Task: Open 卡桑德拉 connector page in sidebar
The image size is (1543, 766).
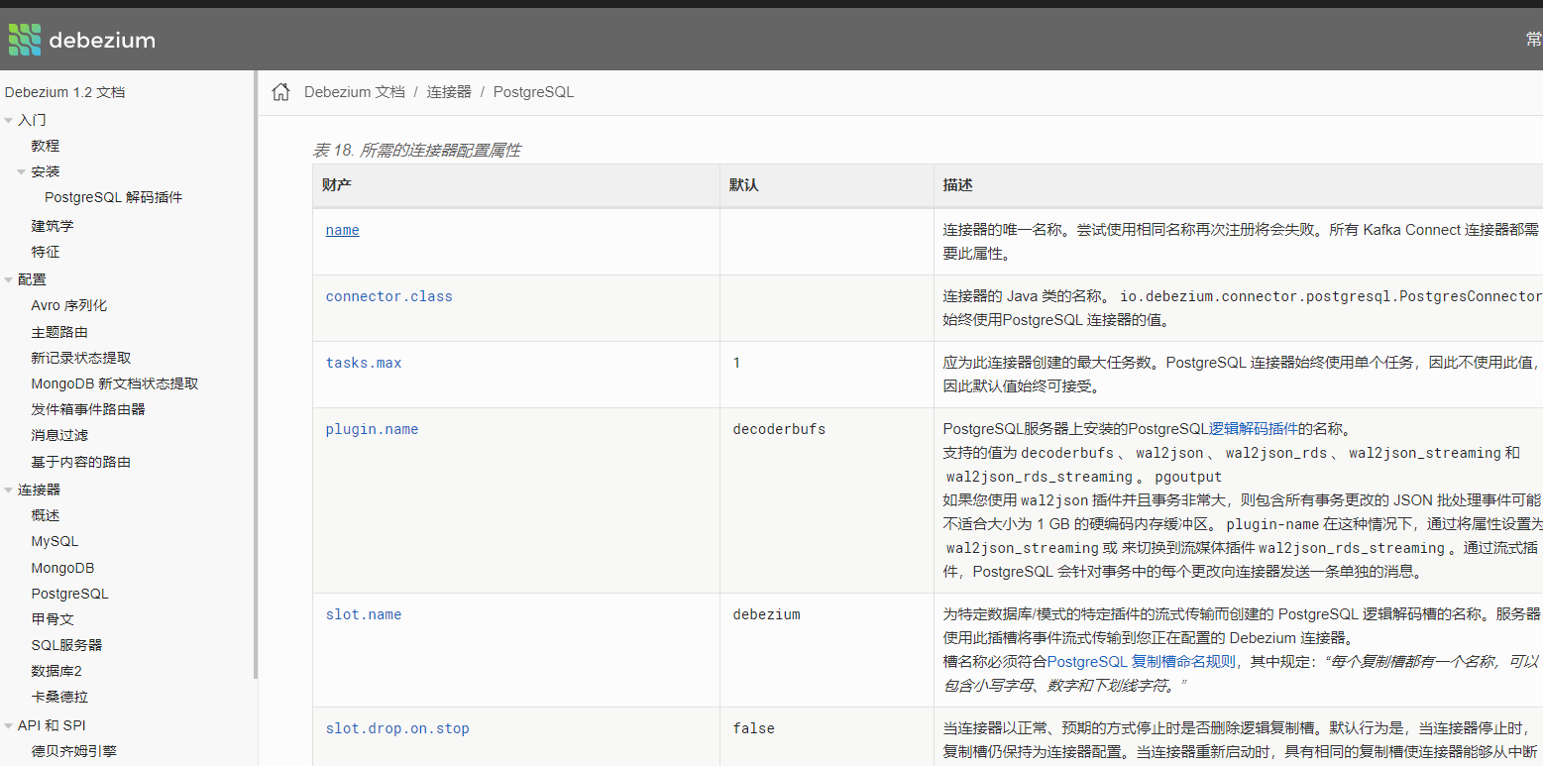Action: click(x=59, y=697)
